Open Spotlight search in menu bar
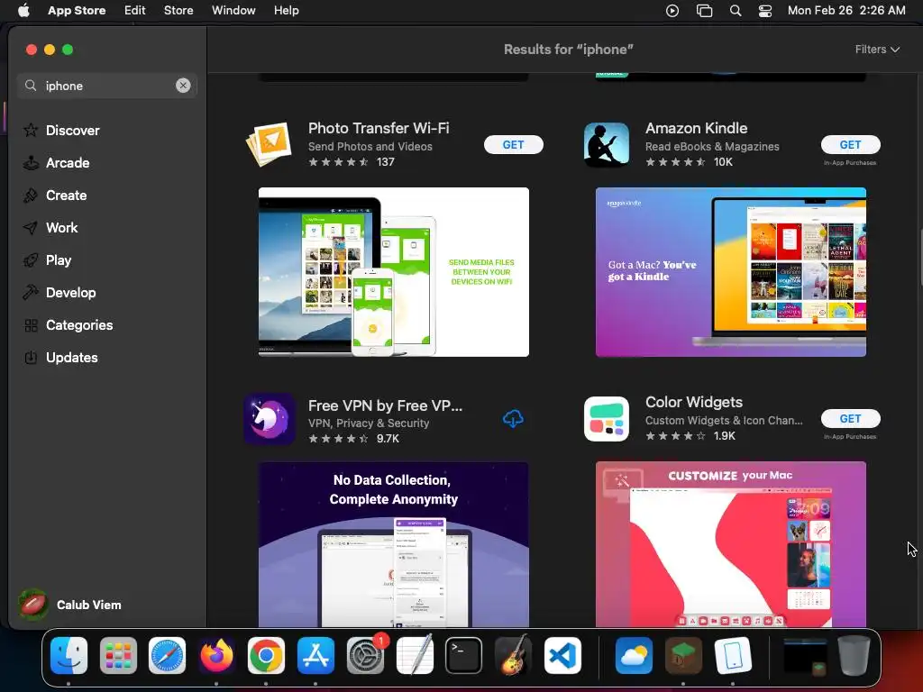Viewport: 923px width, 692px height. point(736,11)
